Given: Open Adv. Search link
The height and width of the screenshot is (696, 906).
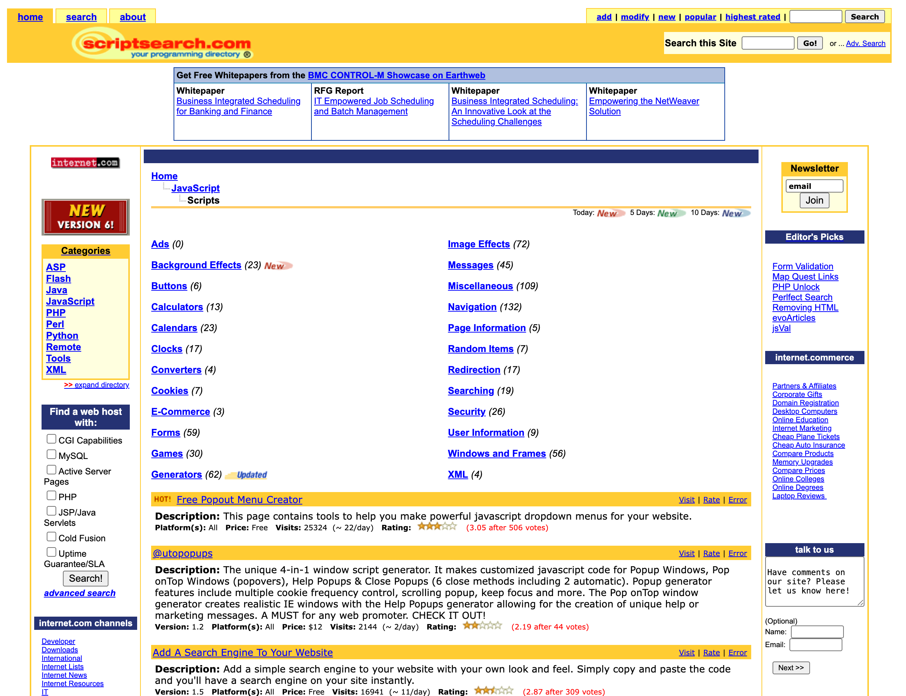Looking at the screenshot, I should [x=866, y=43].
